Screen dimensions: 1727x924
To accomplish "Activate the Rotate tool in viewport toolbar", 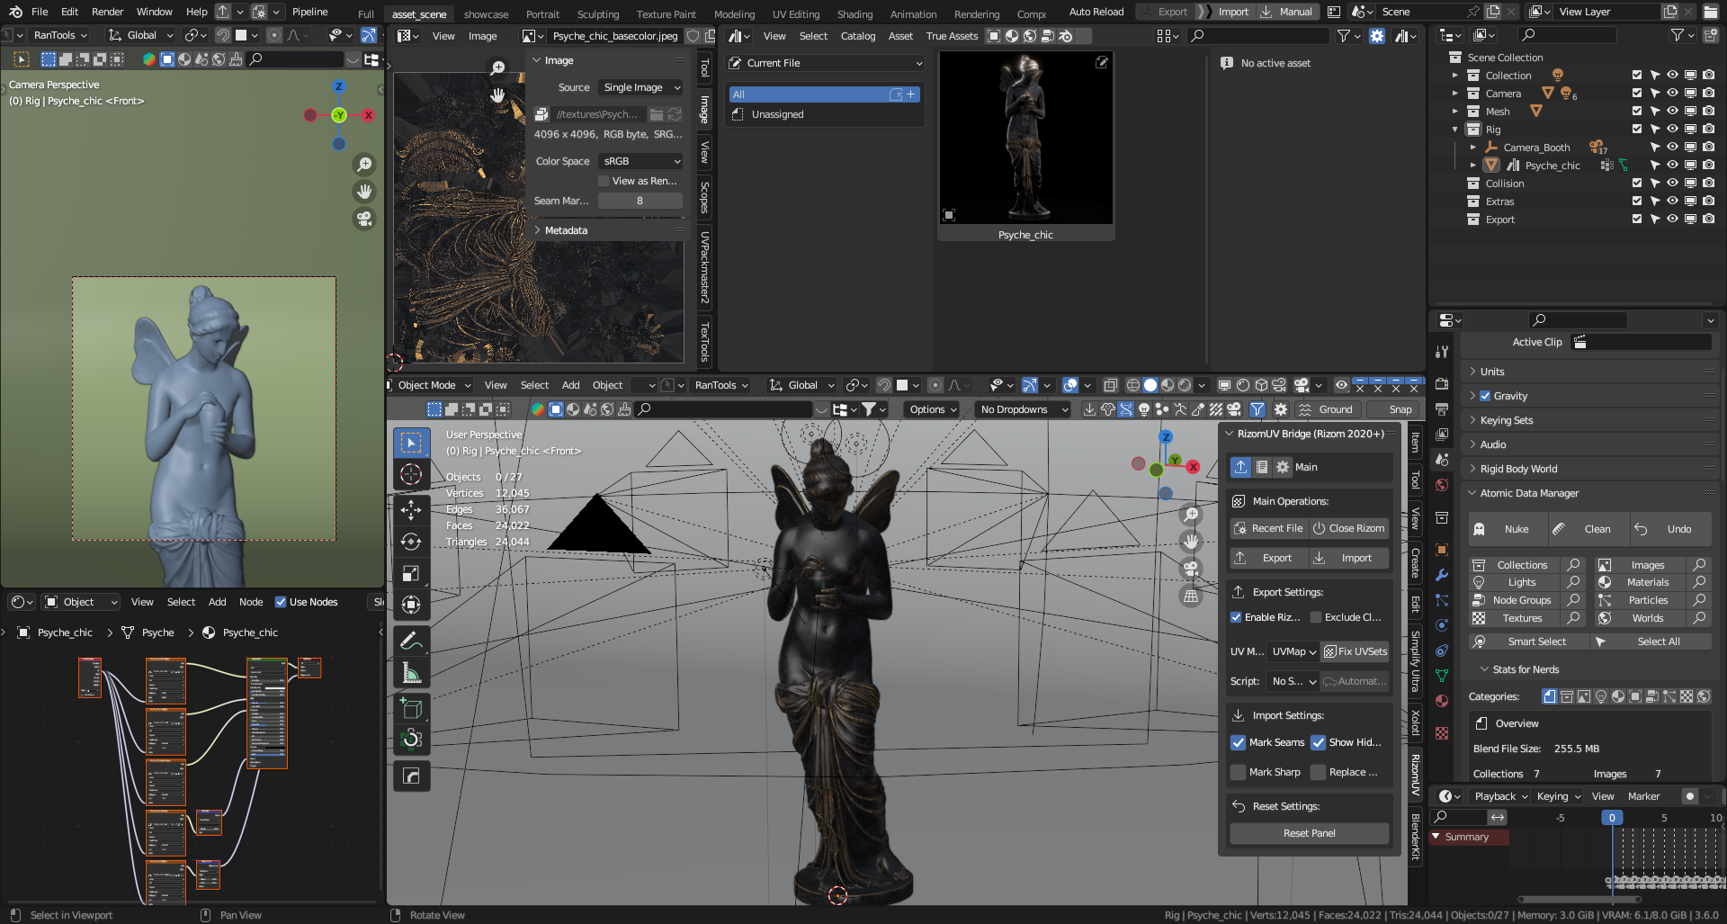I will [x=411, y=542].
